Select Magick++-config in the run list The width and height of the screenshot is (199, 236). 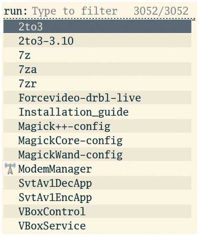coord(97,126)
